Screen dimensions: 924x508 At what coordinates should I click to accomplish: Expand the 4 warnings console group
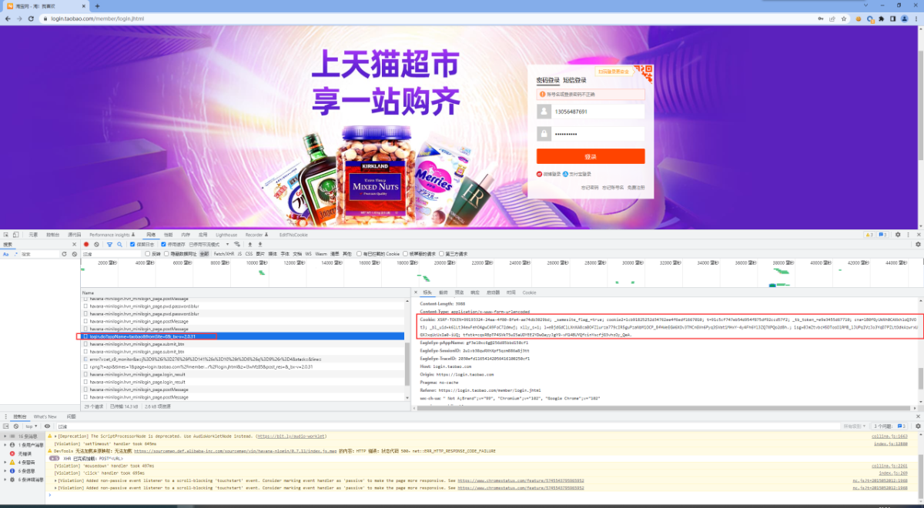point(5,463)
